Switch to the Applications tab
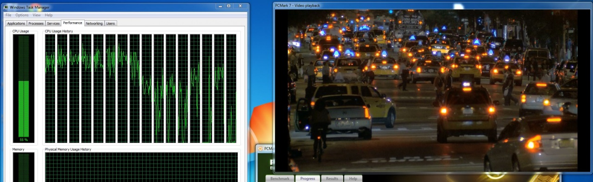The image size is (593, 182). pos(16,23)
